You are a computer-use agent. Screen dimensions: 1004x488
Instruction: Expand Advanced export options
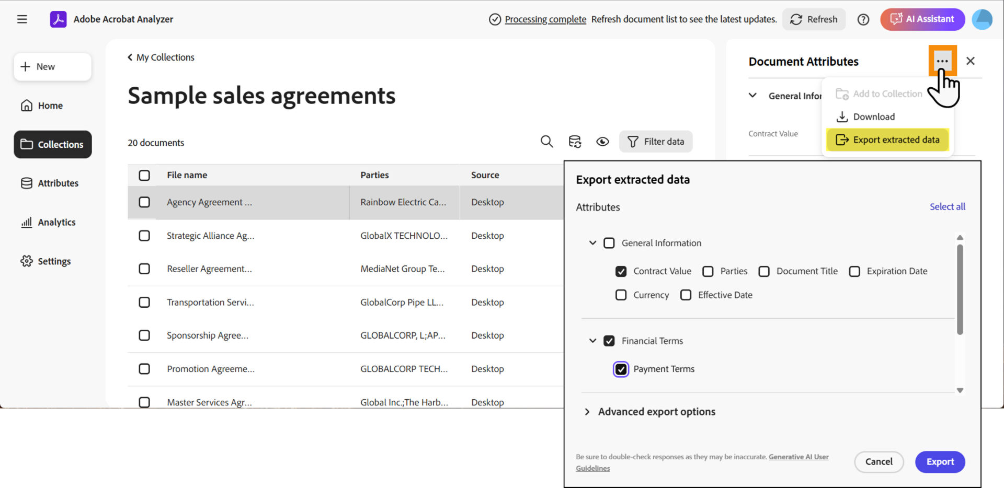587,412
